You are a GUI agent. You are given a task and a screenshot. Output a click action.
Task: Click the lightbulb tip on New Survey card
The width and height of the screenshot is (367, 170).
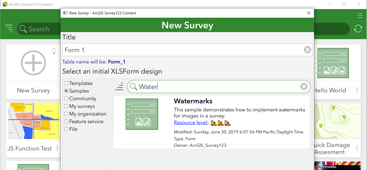[x=54, y=51]
